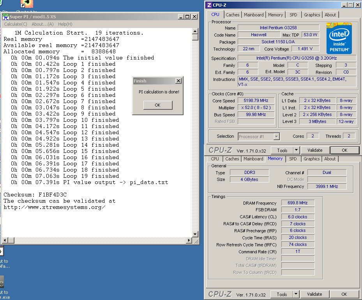Switch to the SPD tab in top CPU-Z

click(293, 15)
